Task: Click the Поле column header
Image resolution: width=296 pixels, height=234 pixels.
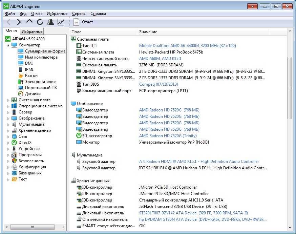Action: click(x=103, y=32)
